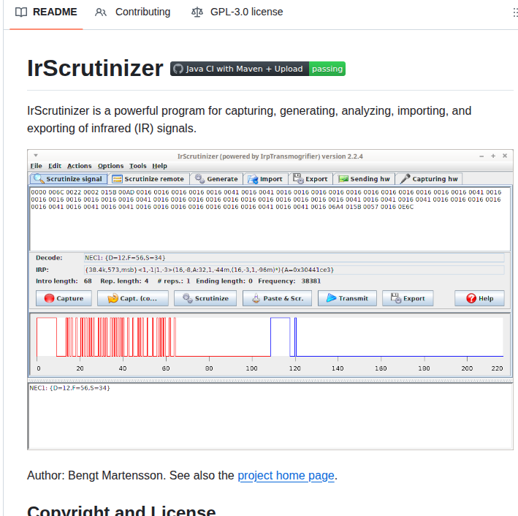Click the paste brush icon on Paste & Scr.
518x516 pixels.
256,298
